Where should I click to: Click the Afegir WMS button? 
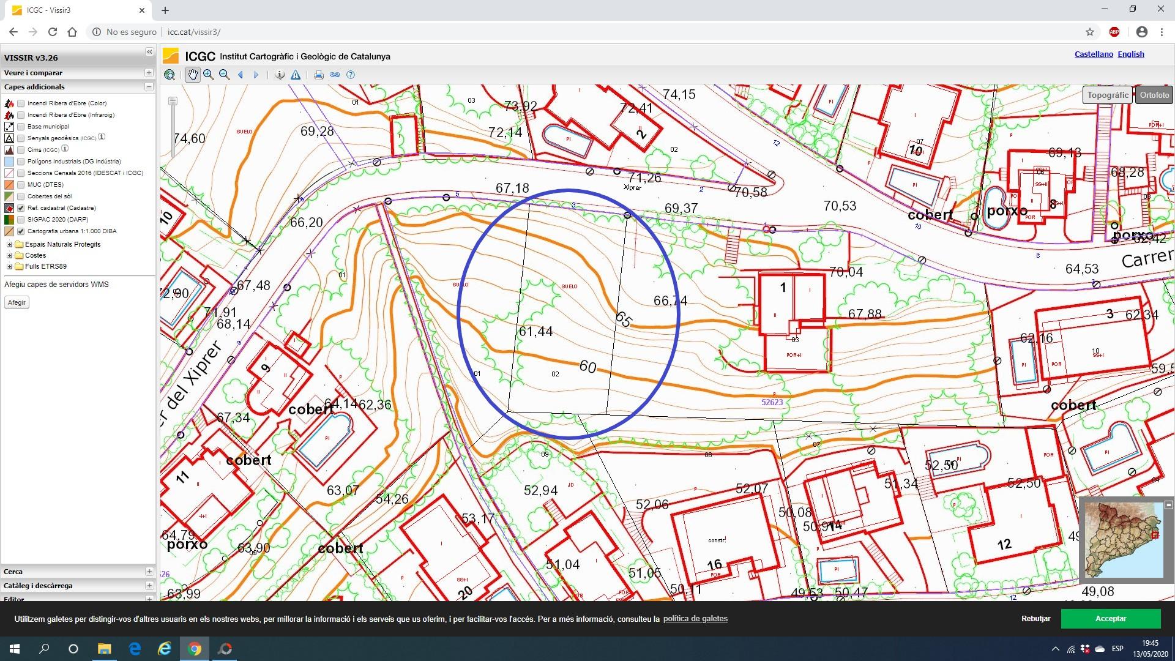[x=17, y=302]
